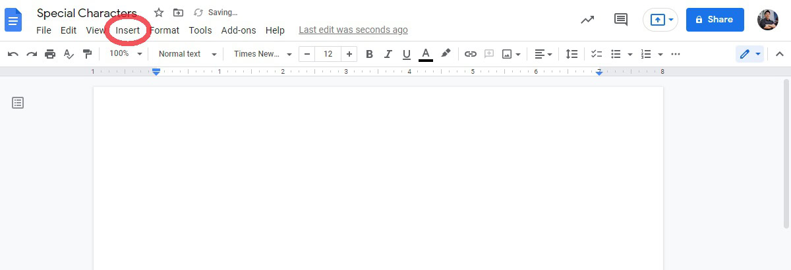This screenshot has width=791, height=270.
Task: Open numbered list style arrow
Action: click(660, 54)
